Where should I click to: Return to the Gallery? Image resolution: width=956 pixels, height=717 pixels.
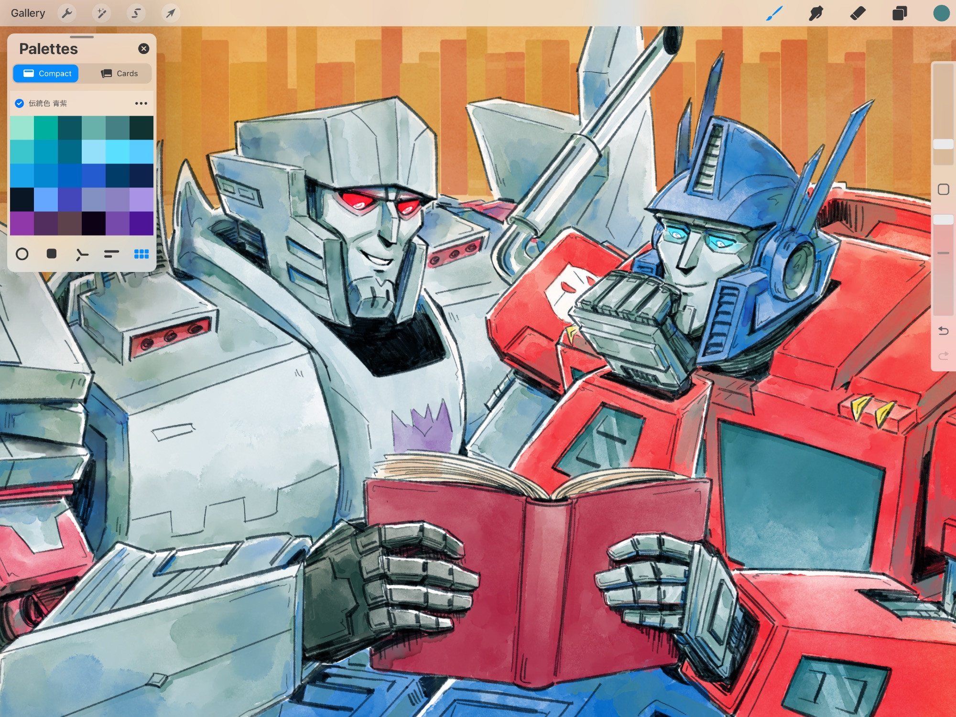[x=28, y=13]
